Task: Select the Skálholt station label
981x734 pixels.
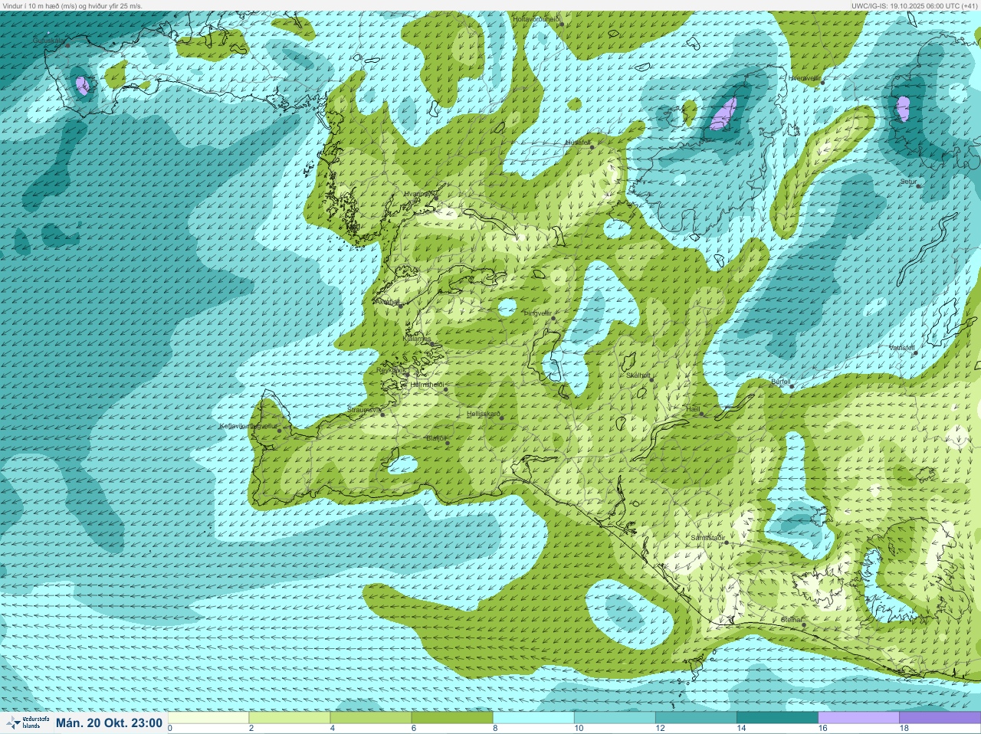Action: 638,375
